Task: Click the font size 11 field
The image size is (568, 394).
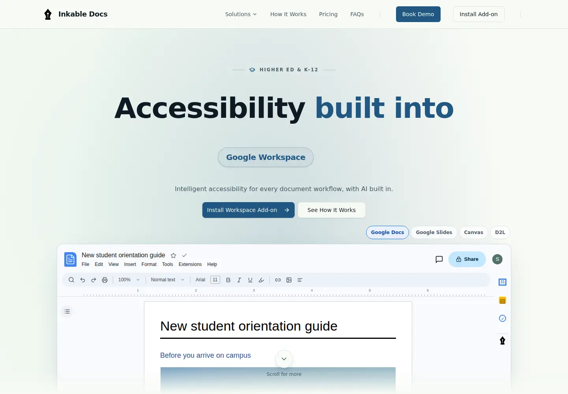Action: (x=215, y=280)
